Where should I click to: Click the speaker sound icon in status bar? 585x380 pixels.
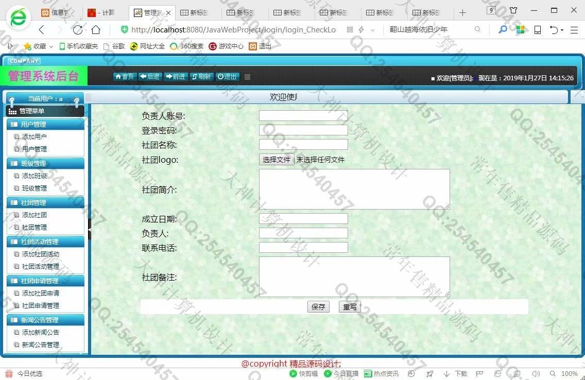pyautogui.click(x=536, y=374)
